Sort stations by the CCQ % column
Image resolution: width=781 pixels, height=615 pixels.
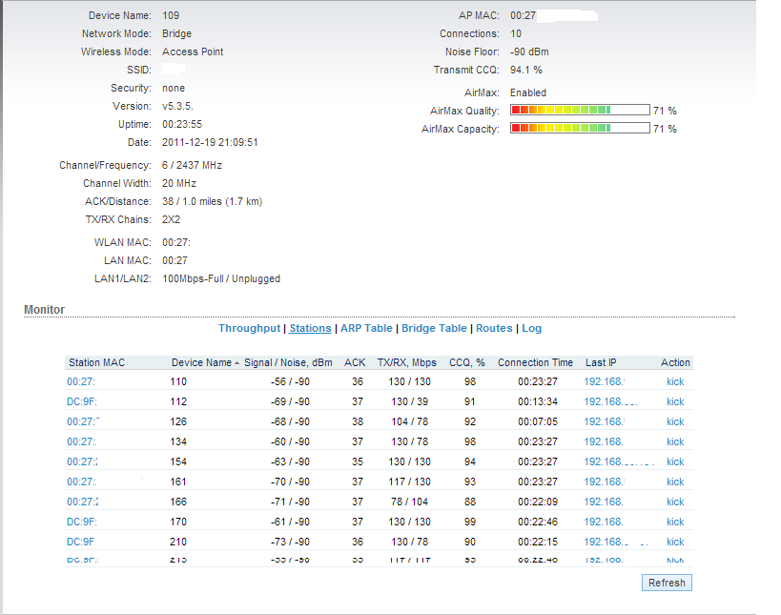point(467,362)
